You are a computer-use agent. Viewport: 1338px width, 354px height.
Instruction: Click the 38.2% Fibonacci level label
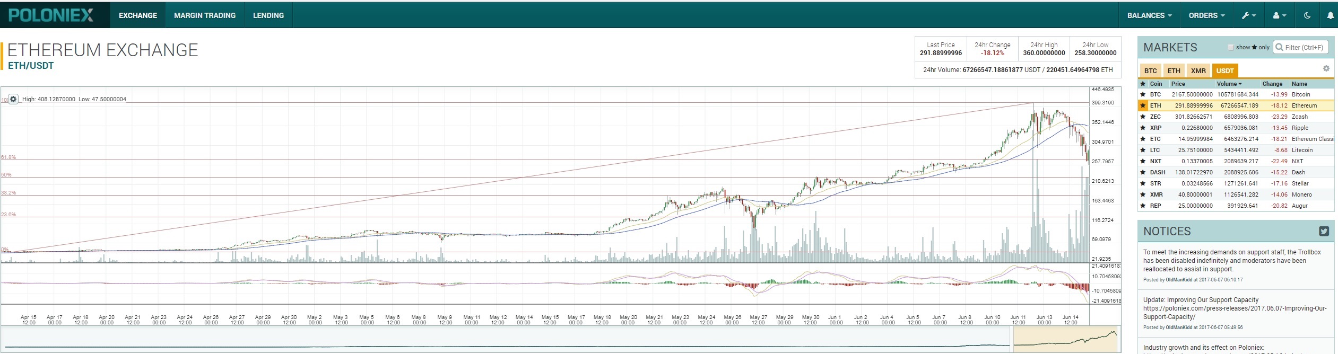(x=8, y=193)
